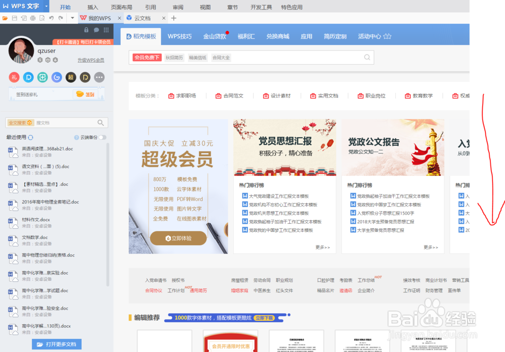Close the 云文档 tab
Image resolution: width=505 pixels, height=352 pixels.
164,18
